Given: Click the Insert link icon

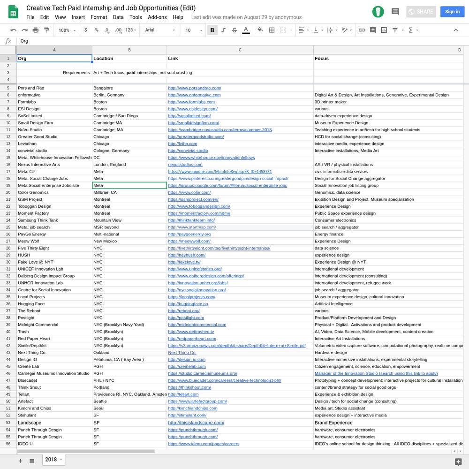Looking at the screenshot, I should 362,30.
